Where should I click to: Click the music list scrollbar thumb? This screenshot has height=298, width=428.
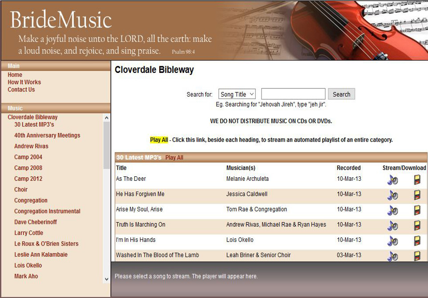[x=107, y=145]
